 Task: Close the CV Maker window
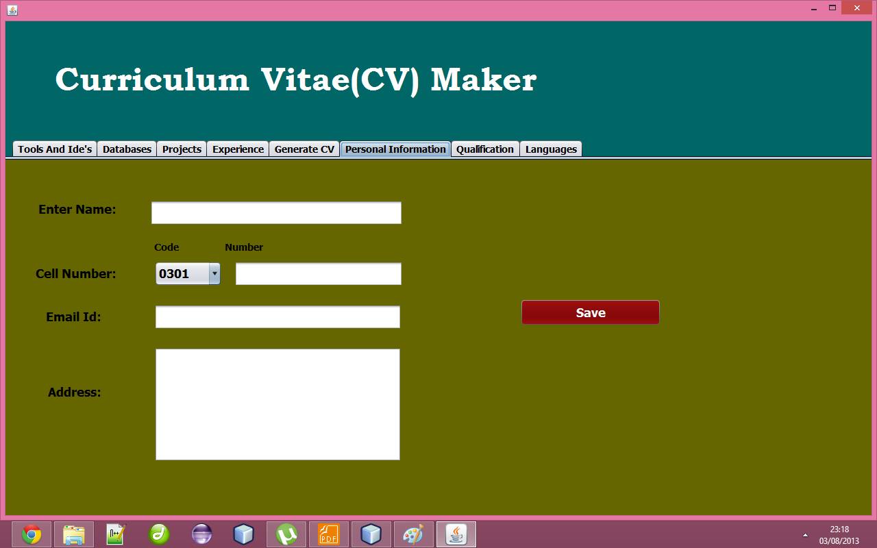coord(858,8)
